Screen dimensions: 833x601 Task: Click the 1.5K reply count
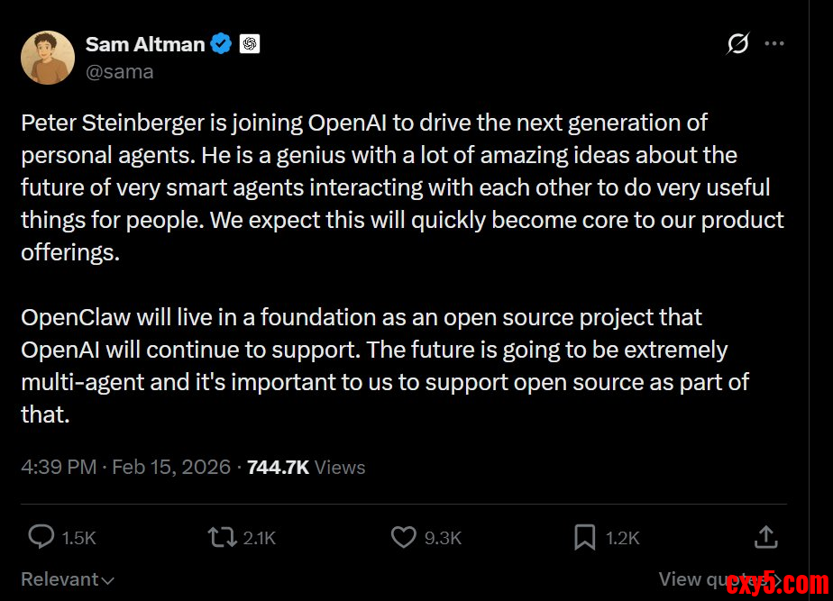78,538
